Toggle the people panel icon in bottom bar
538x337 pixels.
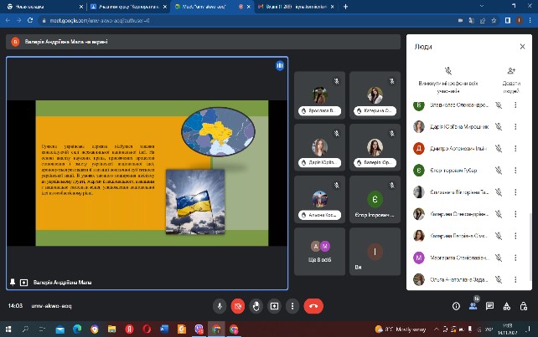point(473,306)
